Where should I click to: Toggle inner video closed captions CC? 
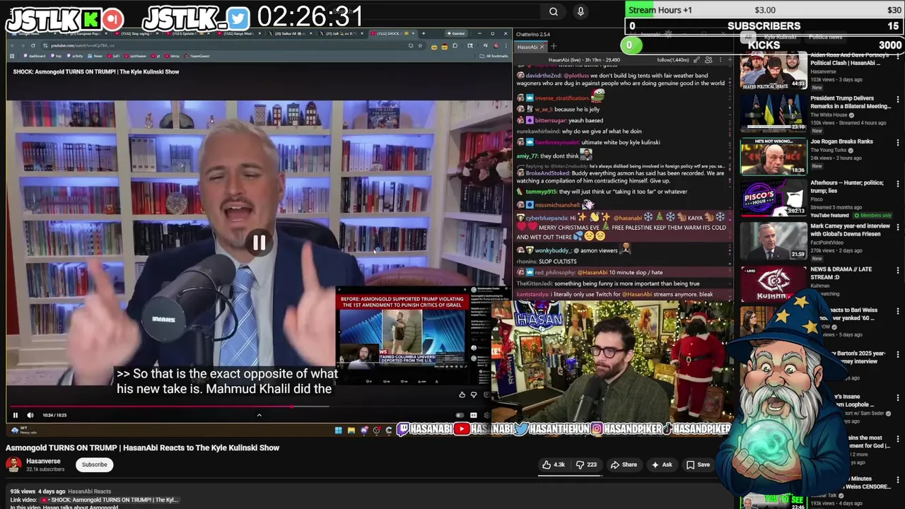[473, 415]
